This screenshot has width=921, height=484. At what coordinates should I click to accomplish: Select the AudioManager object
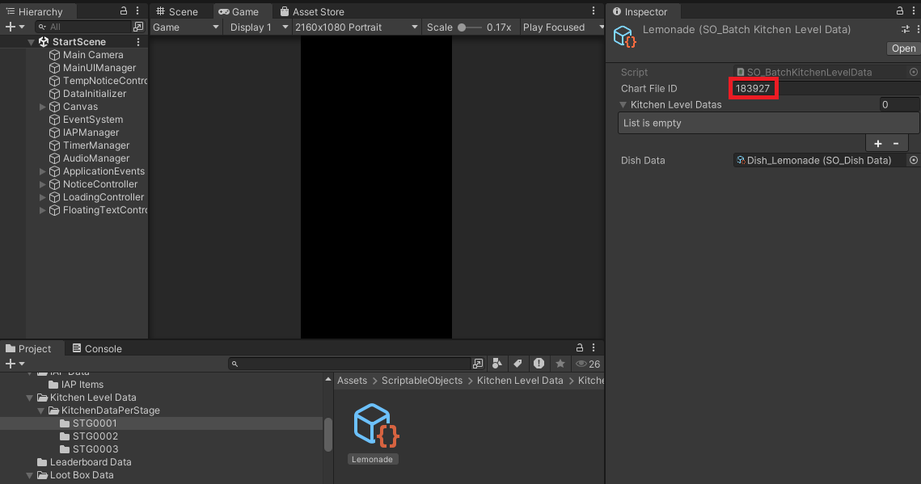coord(95,158)
